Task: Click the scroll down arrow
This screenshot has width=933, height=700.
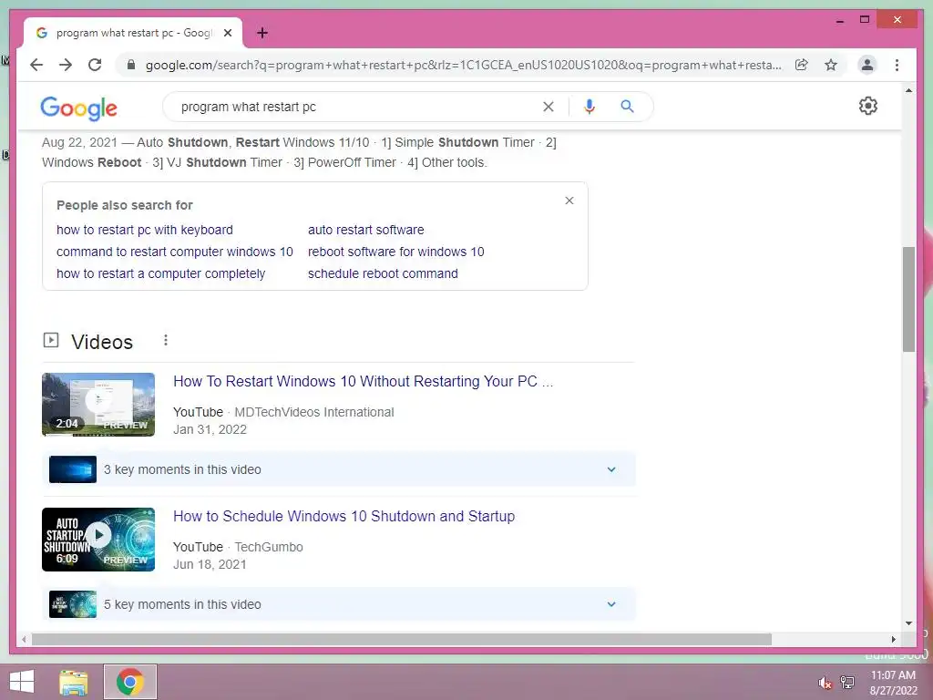Action: [x=908, y=623]
